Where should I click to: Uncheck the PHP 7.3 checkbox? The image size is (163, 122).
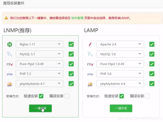point(71,74)
